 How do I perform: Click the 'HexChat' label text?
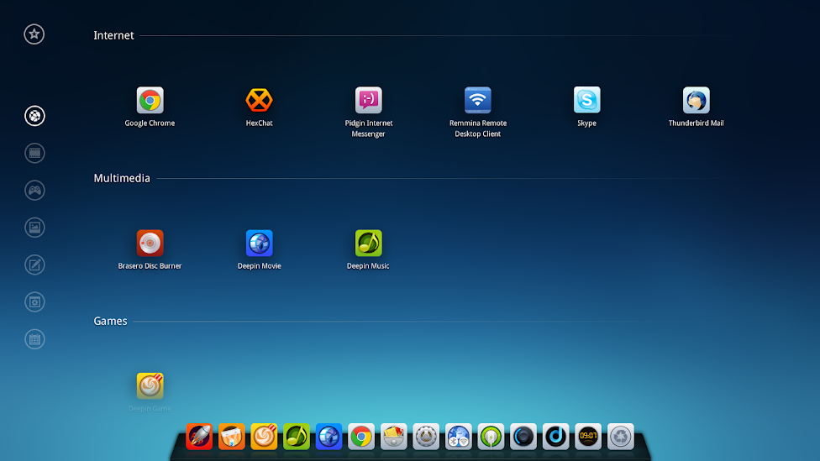(x=260, y=123)
